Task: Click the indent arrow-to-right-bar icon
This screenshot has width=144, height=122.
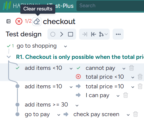Action: point(85,34)
